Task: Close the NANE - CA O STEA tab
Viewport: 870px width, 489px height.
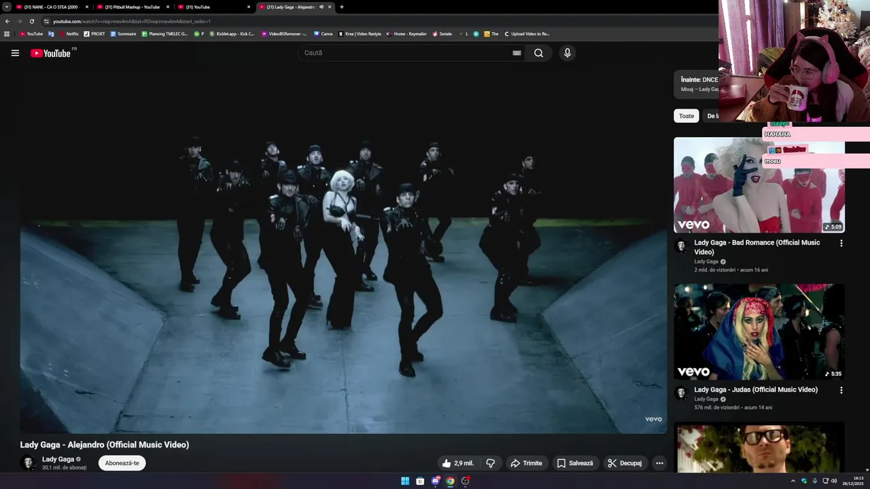Action: [87, 7]
